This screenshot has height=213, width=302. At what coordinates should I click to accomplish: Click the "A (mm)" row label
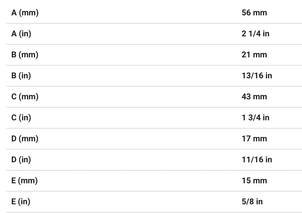25,13
